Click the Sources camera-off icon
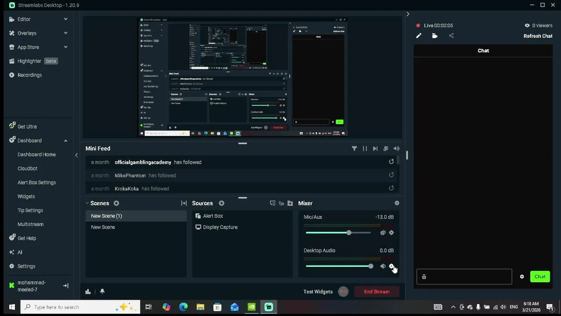 281,203
